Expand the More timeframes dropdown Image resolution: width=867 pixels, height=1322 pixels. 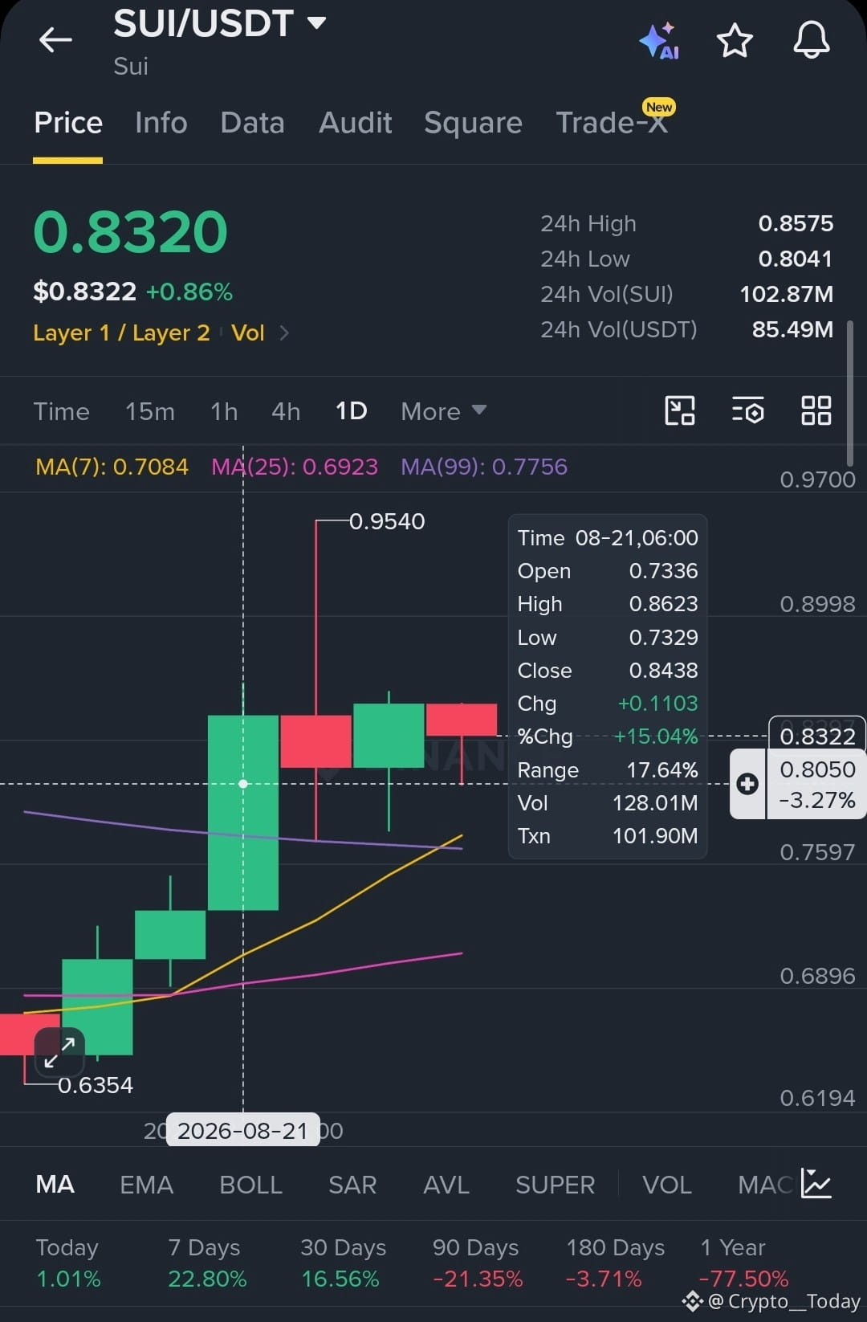(443, 411)
